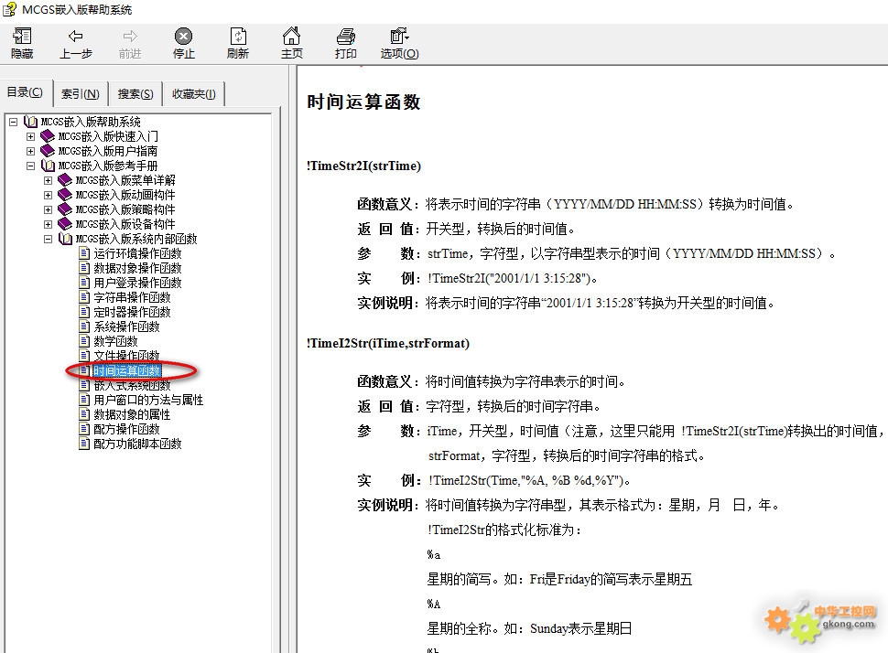Switch to the 收藏夹(I) tab
The image size is (888, 653).
(194, 94)
